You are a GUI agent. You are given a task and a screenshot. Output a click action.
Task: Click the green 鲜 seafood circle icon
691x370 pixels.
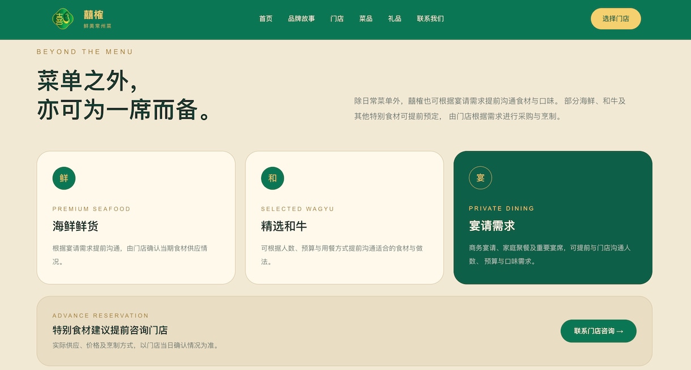coord(64,178)
